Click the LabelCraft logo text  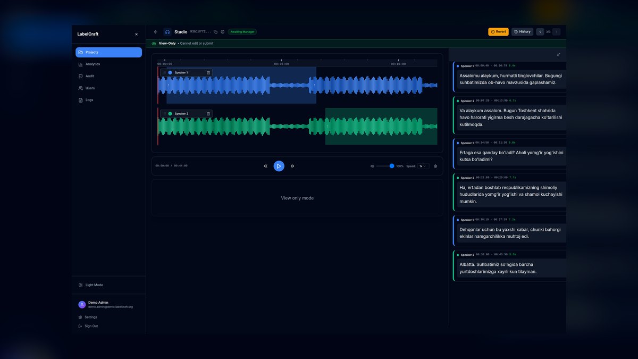pyautogui.click(x=88, y=34)
